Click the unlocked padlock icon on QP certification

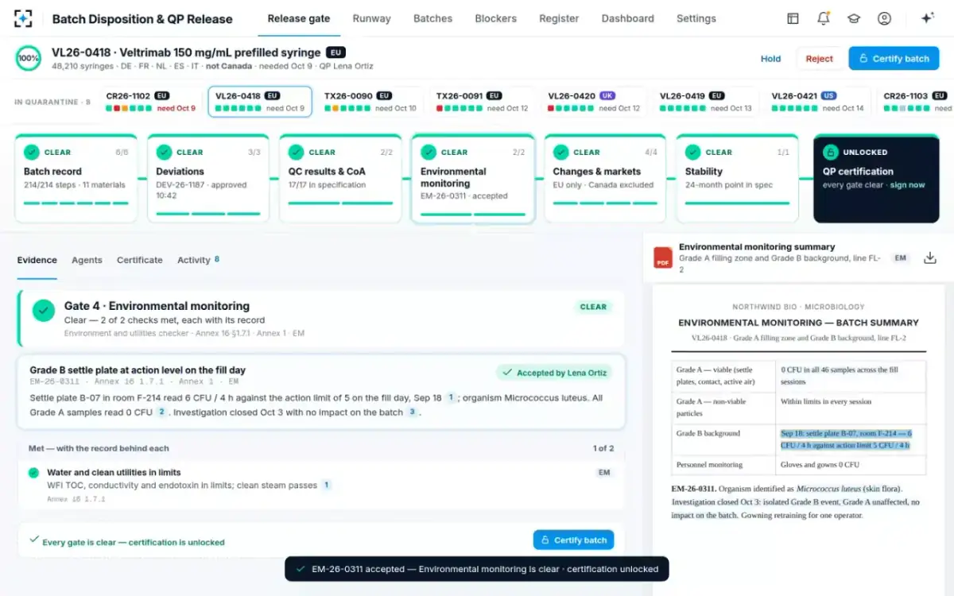click(x=830, y=152)
